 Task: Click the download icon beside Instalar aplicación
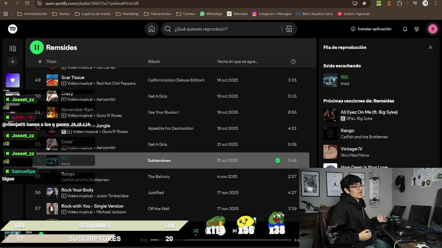tap(353, 29)
